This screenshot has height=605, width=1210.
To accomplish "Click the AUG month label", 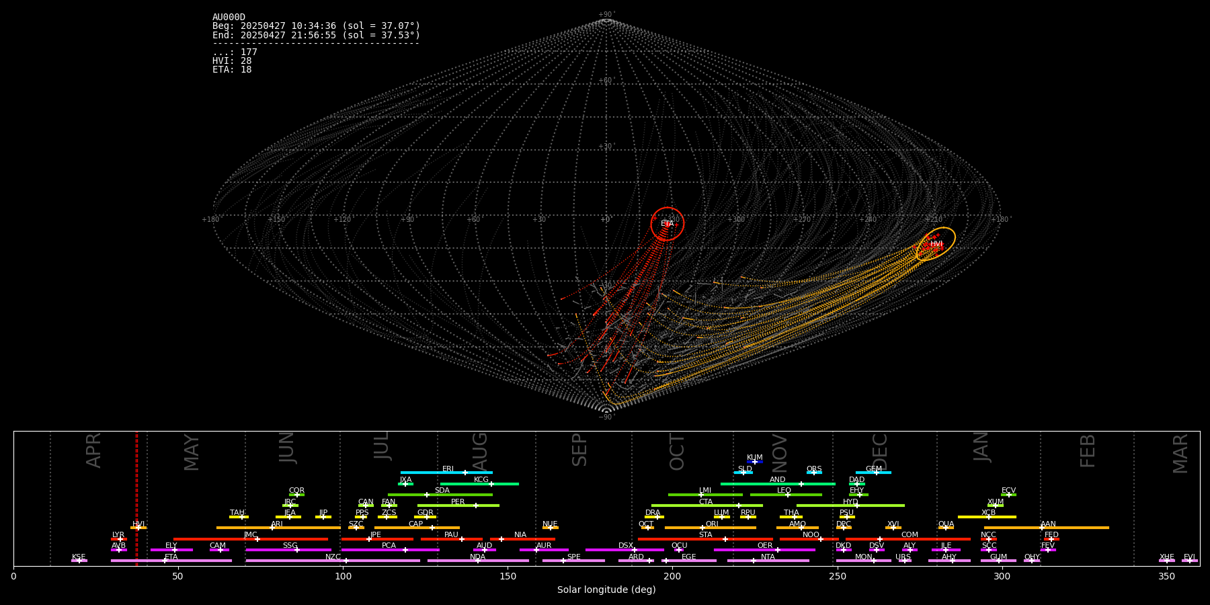I will (479, 451).
